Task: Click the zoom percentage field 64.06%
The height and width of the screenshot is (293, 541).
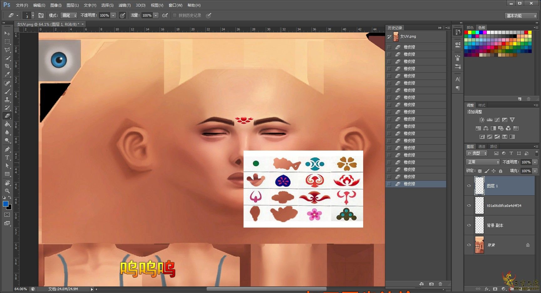Action: tap(21, 289)
